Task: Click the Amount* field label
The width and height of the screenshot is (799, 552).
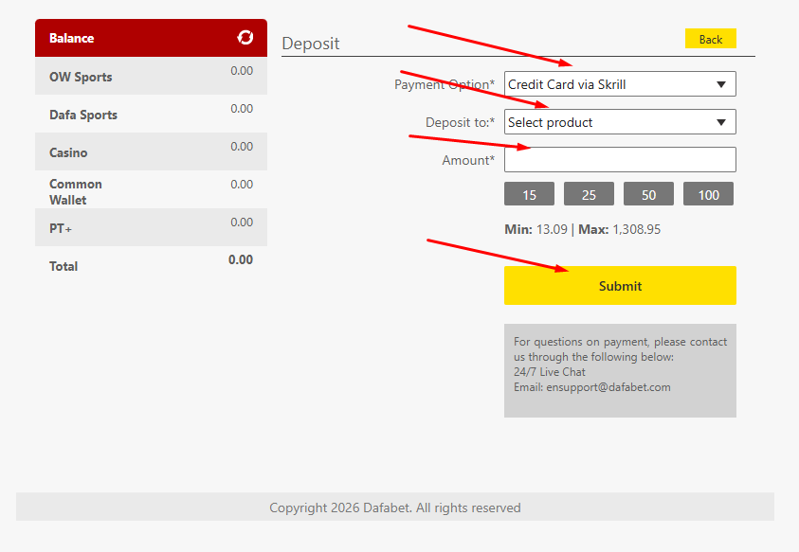Action: click(468, 160)
